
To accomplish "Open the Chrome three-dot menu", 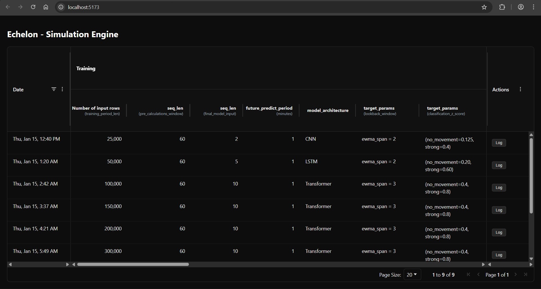I will pyautogui.click(x=533, y=7).
